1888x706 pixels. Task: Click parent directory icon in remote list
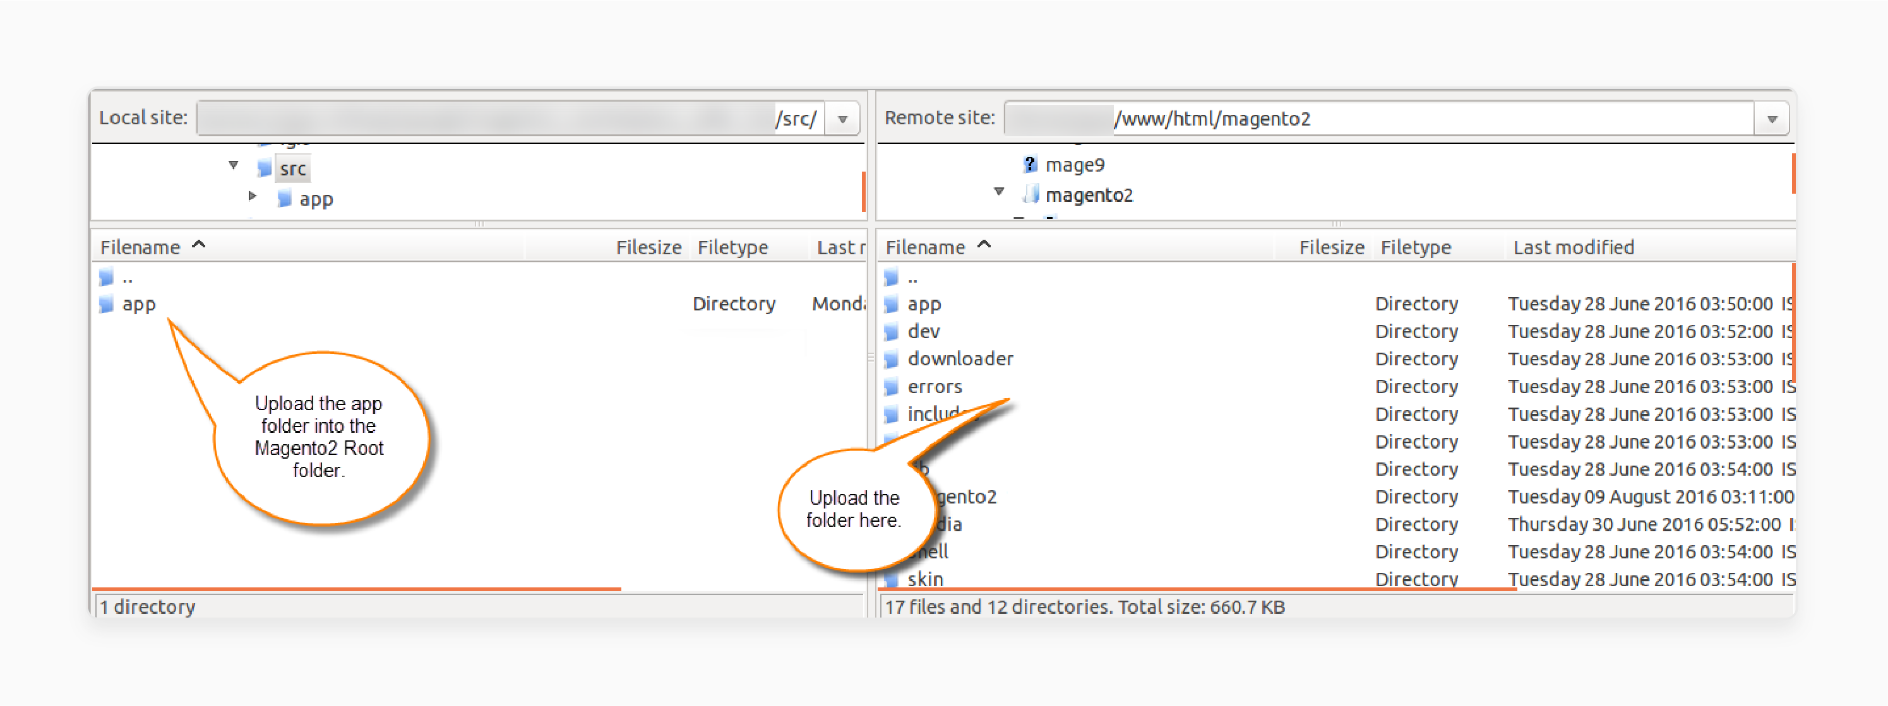click(892, 278)
